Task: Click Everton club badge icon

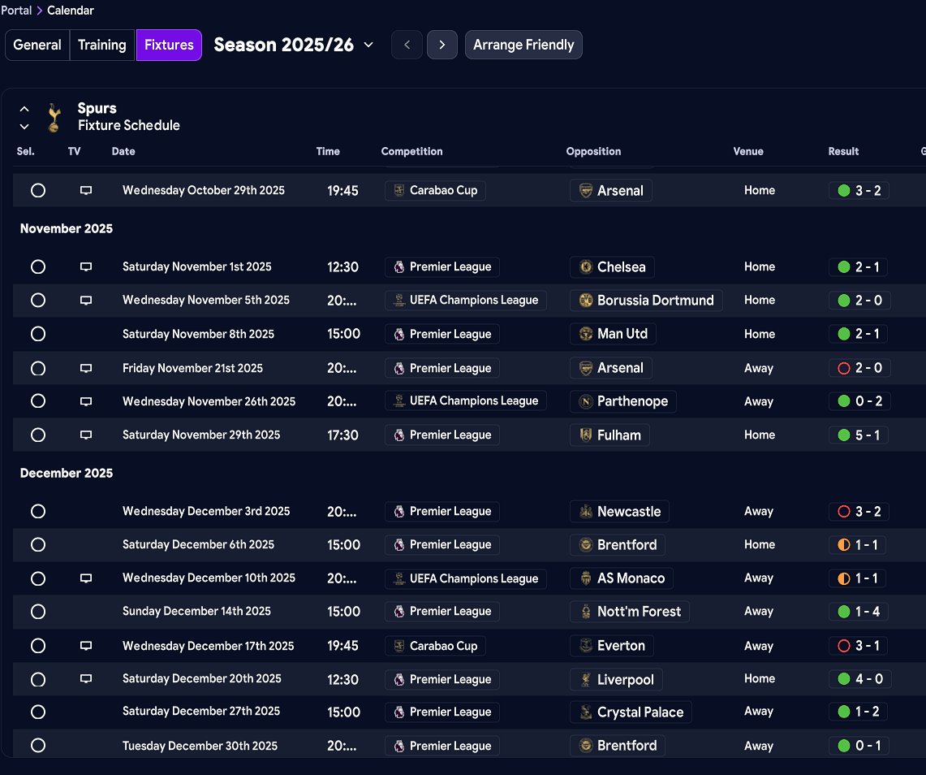Action: click(x=585, y=646)
